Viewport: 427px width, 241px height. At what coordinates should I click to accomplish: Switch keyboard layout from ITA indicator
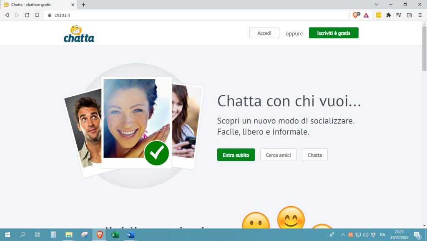[382, 235]
